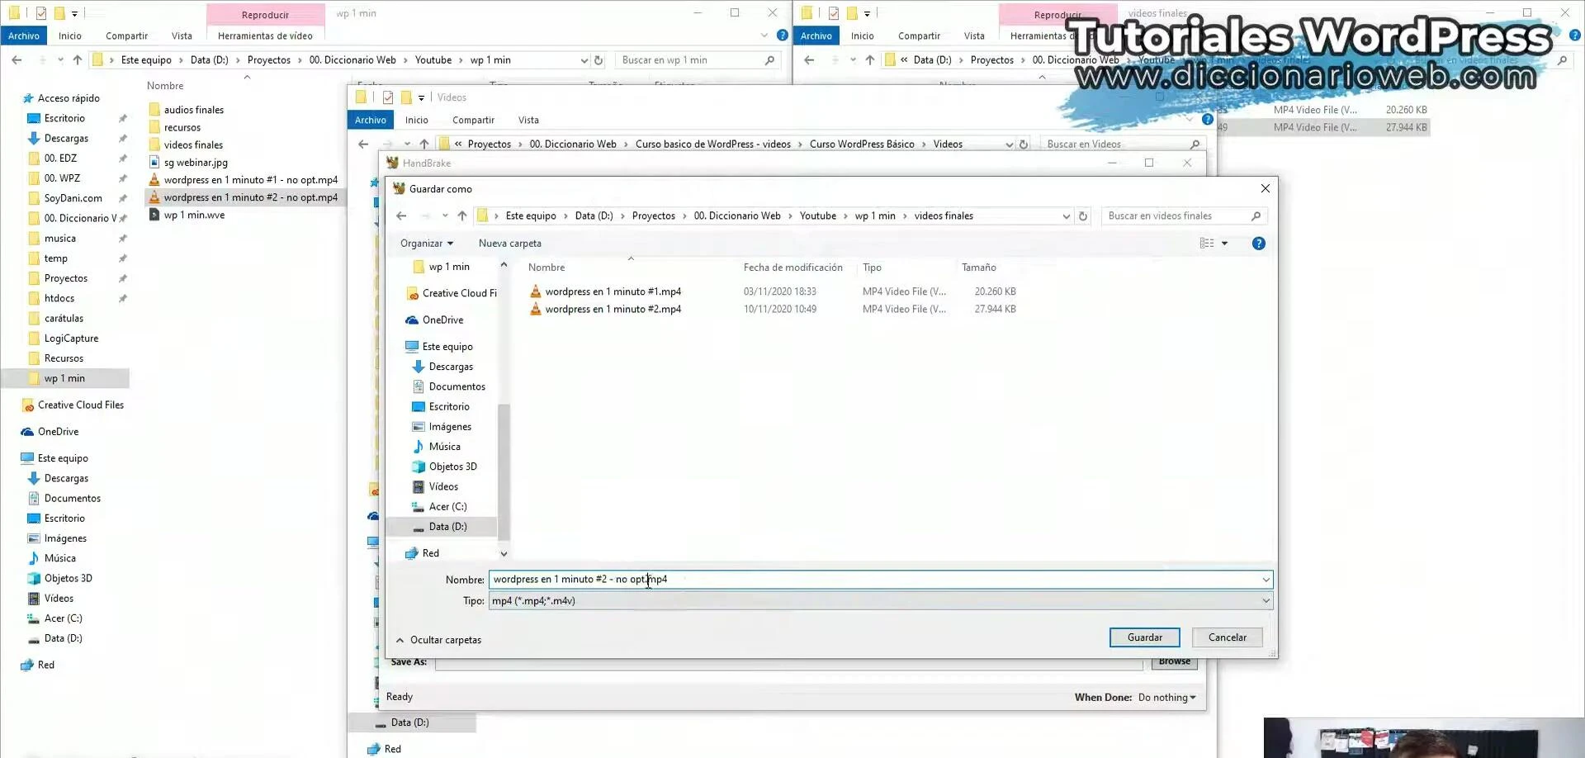Open Nombre field history dropdown arrow
Image resolution: width=1585 pixels, height=758 pixels.
pyautogui.click(x=1266, y=580)
